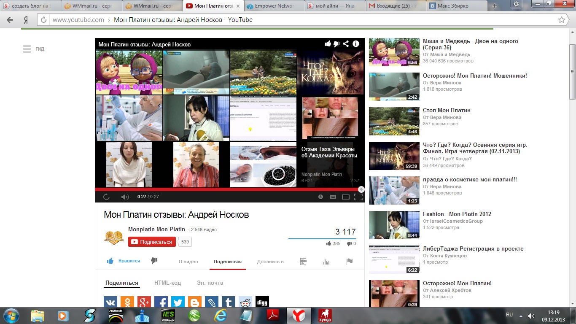Share video on Twitter
Screen dimensions: 576x324
[178, 302]
